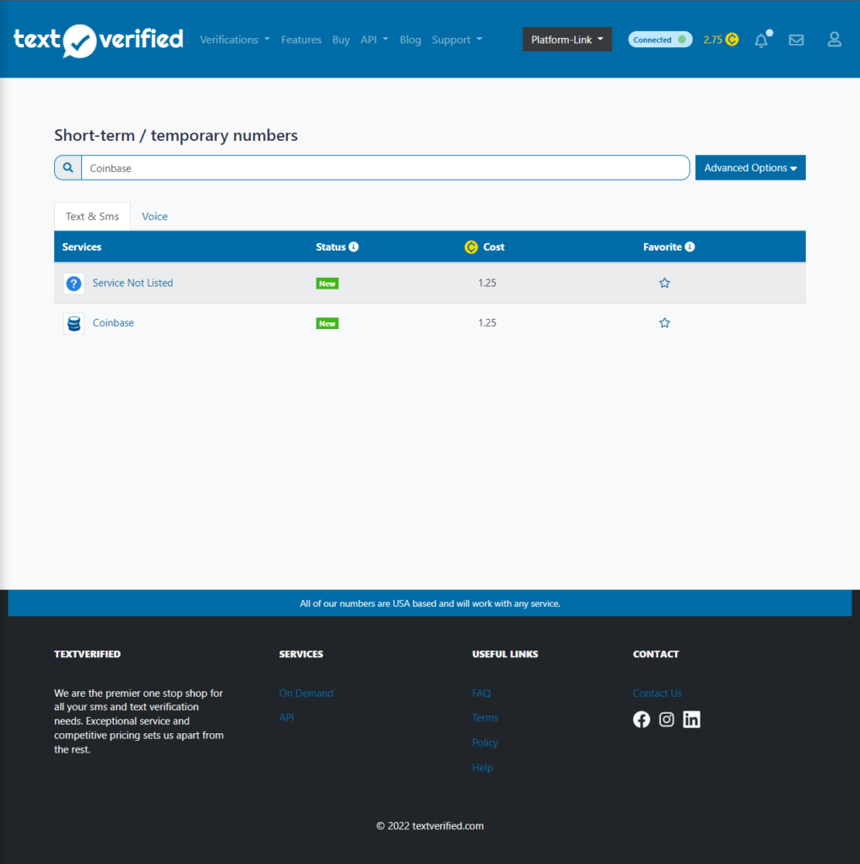
Task: Expand Advanced Options
Action: coord(750,168)
